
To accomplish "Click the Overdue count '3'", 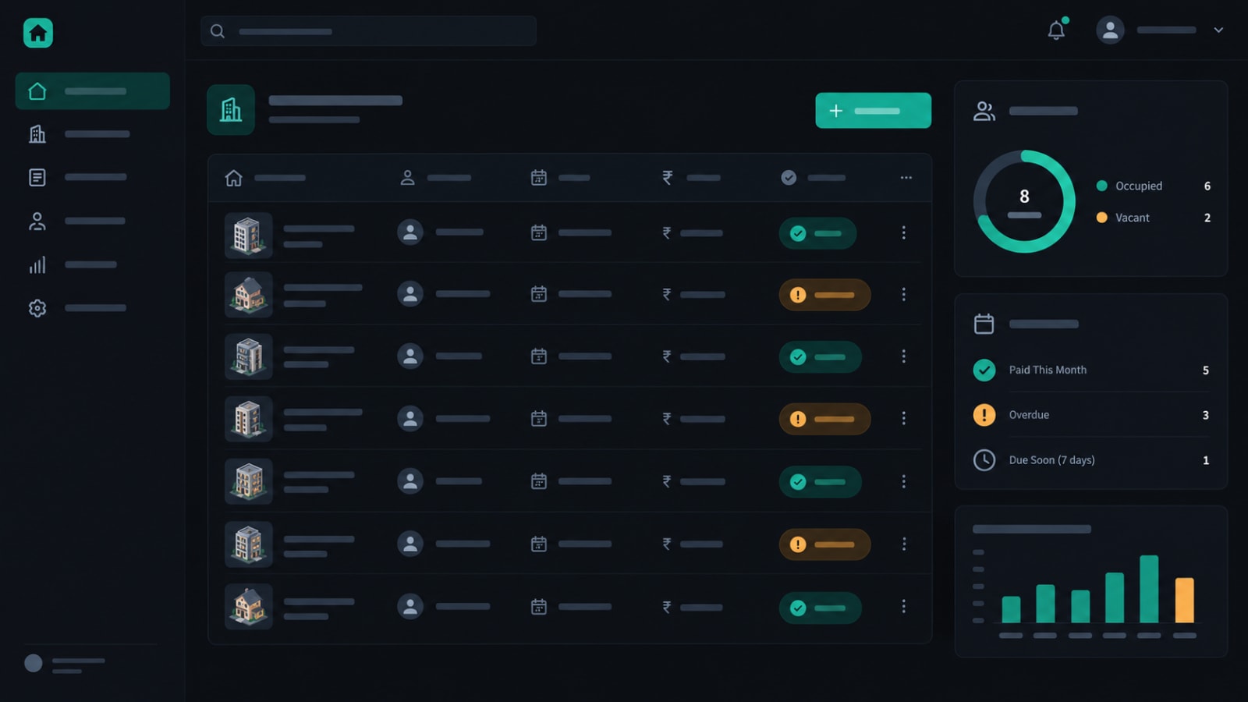I will (x=1206, y=415).
